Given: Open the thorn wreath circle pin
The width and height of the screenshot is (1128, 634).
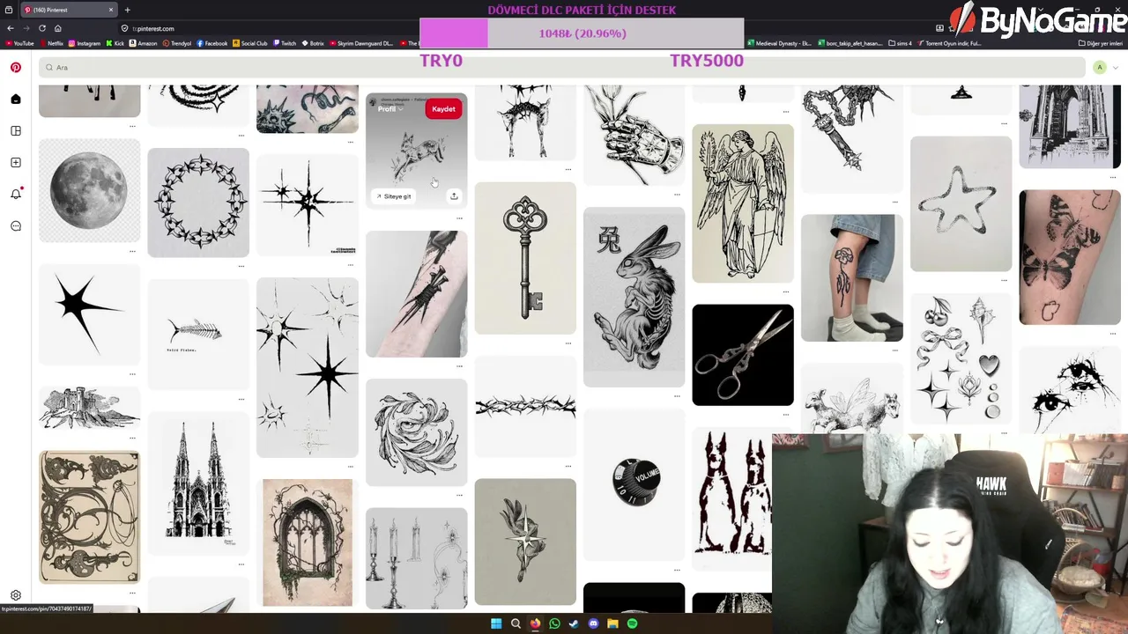Looking at the screenshot, I should [198, 203].
